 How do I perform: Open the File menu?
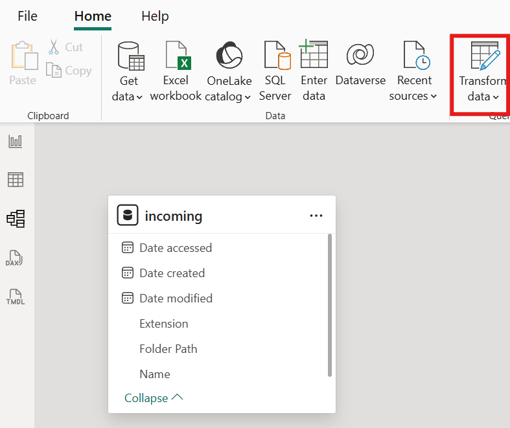tap(27, 16)
